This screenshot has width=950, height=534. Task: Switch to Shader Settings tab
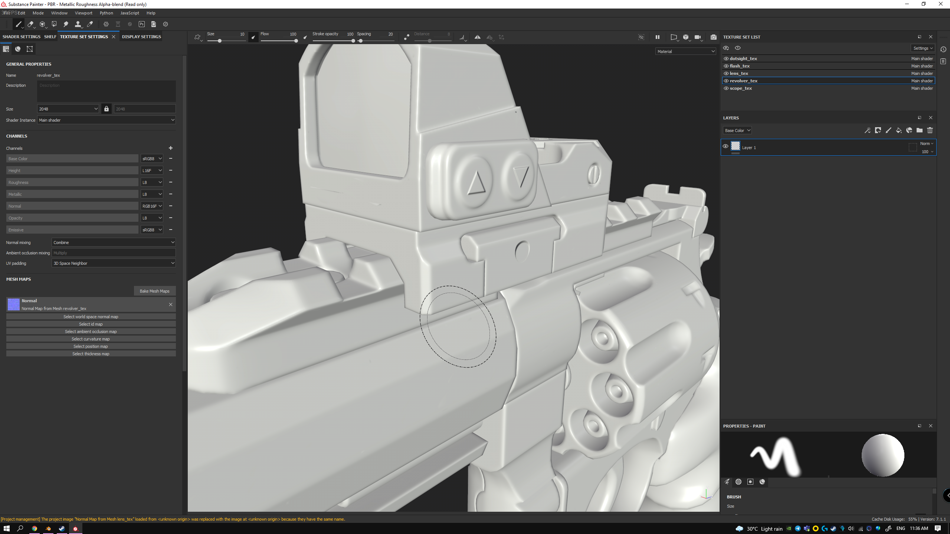click(x=22, y=37)
